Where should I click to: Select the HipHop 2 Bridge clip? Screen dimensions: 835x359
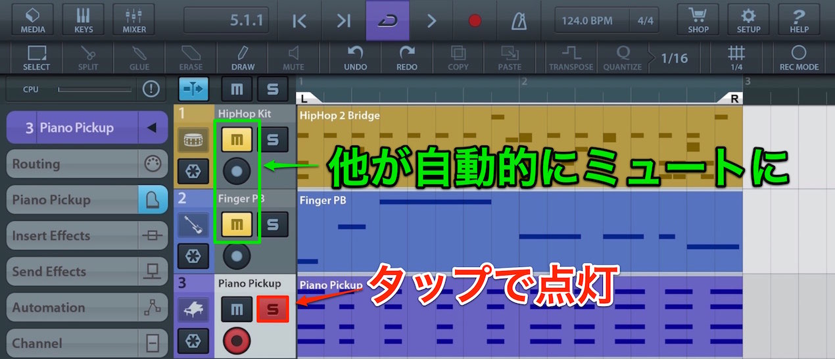coord(519,147)
